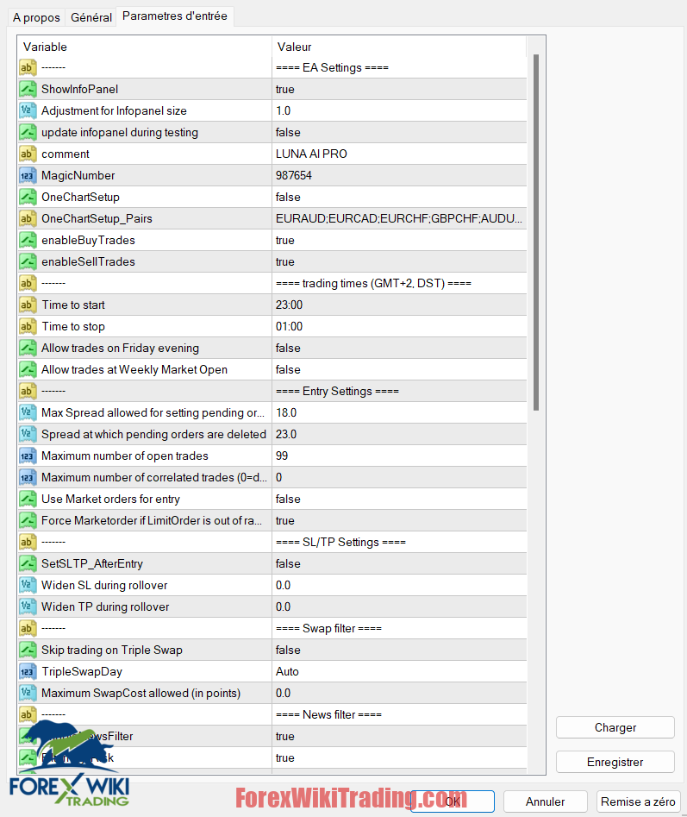Open the Général tab
687x817 pixels.
(91, 17)
